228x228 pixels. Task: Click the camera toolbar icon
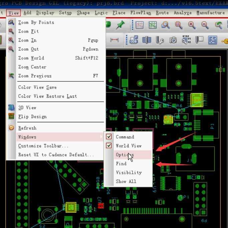173,40
